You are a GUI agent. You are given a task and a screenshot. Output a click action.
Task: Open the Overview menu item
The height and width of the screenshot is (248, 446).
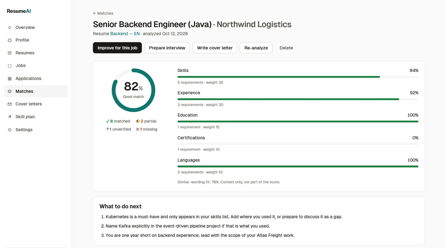coord(36,27)
